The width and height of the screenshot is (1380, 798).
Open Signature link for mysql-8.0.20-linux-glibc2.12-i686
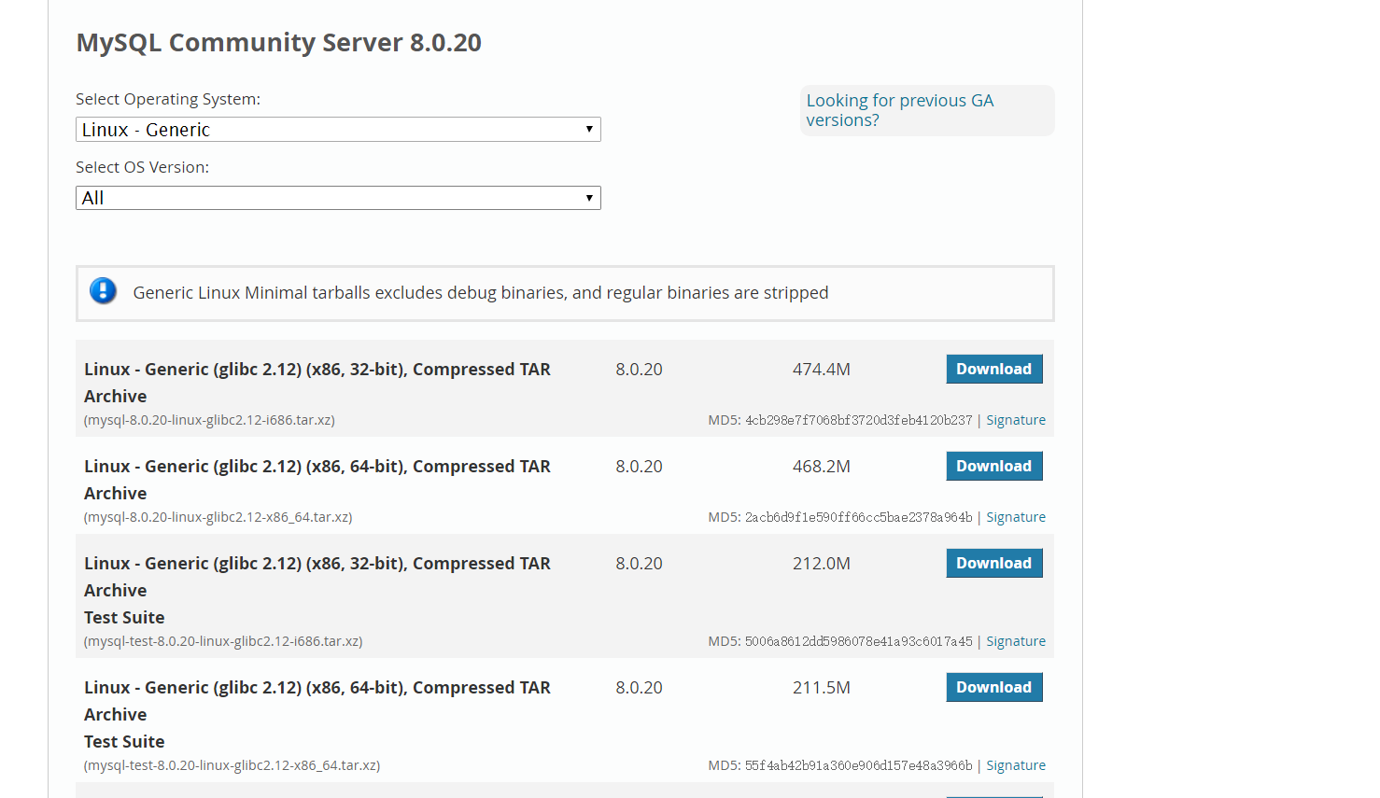[1016, 420]
